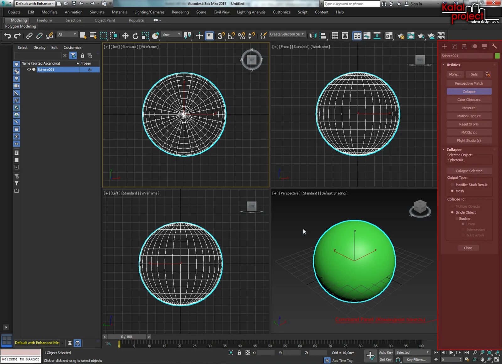Click the Collapse Selected button
This screenshot has height=364, width=502.
click(x=469, y=171)
